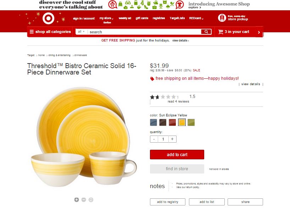Open the read 4 reviews link

[x=178, y=101]
